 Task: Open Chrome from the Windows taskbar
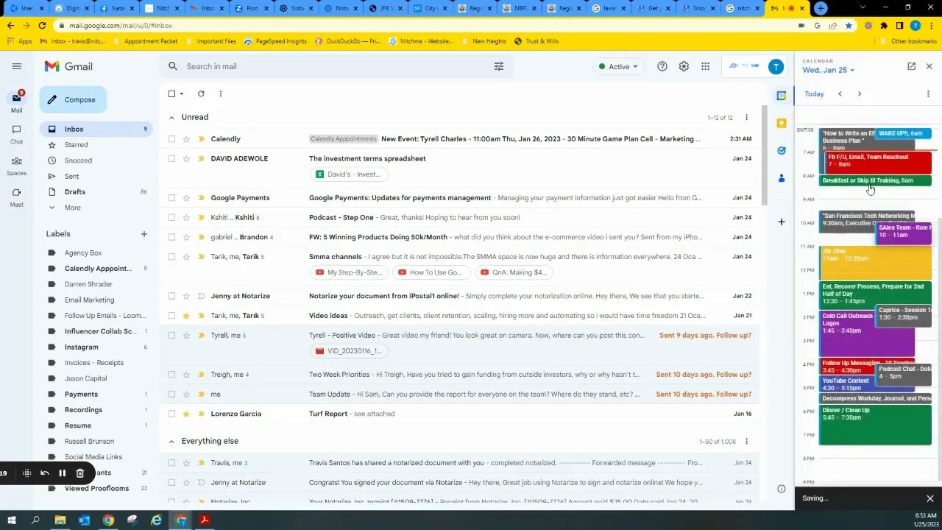coord(108,520)
